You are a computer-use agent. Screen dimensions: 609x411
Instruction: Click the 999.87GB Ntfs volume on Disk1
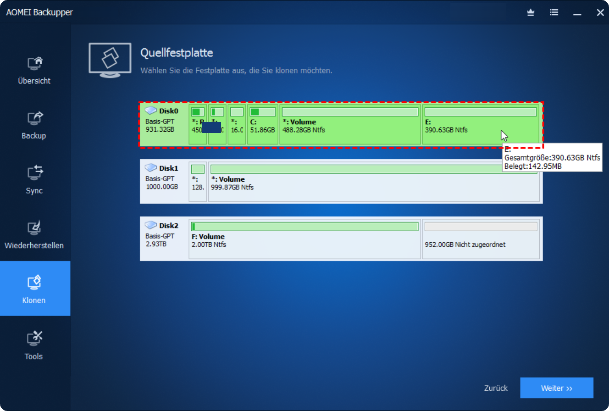374,182
